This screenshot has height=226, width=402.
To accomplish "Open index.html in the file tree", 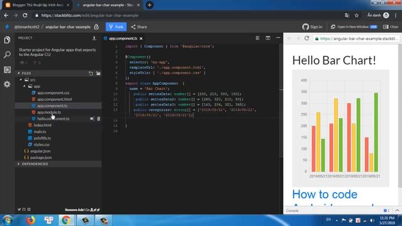I will tap(42, 125).
